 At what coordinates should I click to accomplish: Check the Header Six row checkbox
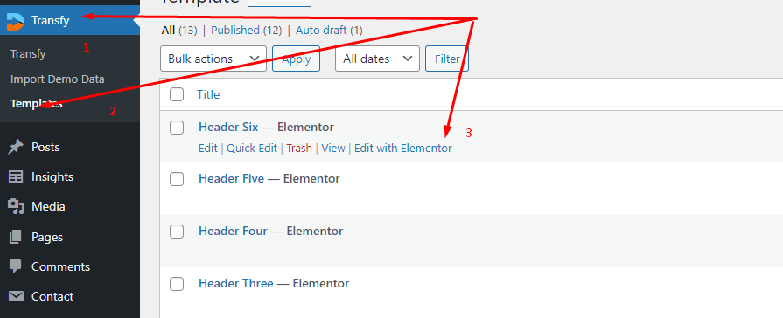tap(176, 128)
